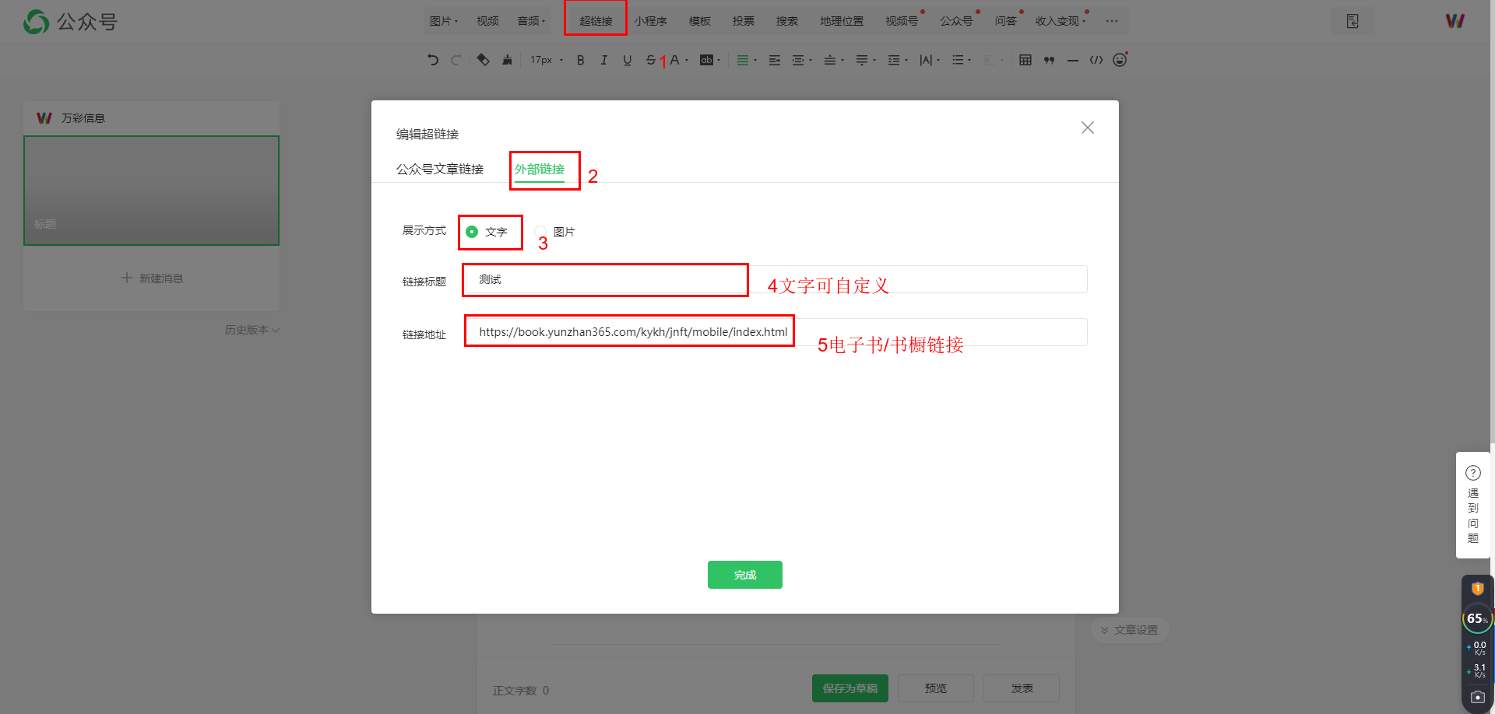
Task: Insert a blockquote using the quote icon
Action: pos(1049,60)
